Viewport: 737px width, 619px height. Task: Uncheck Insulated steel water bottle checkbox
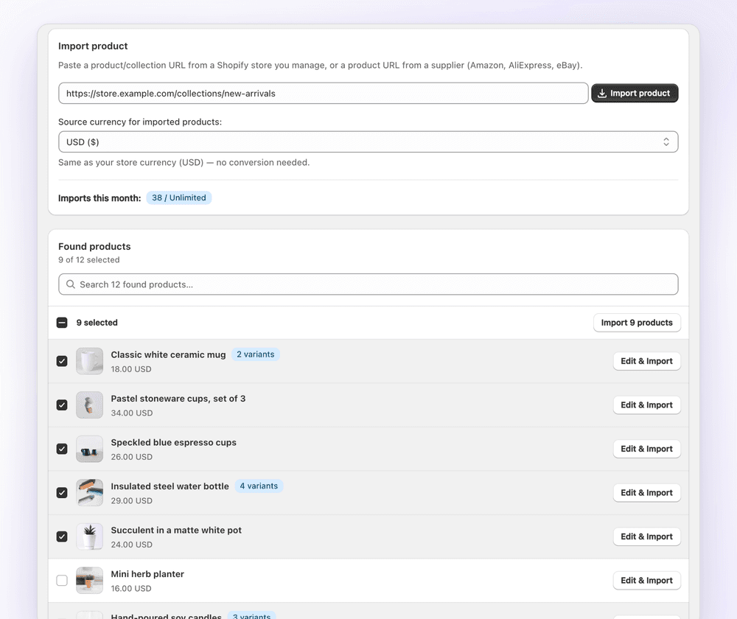point(62,492)
